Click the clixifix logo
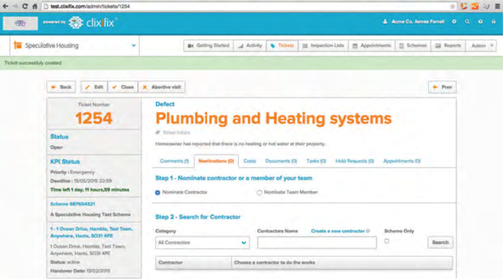Image resolution: width=503 pixels, height=279 pixels. [x=93, y=23]
